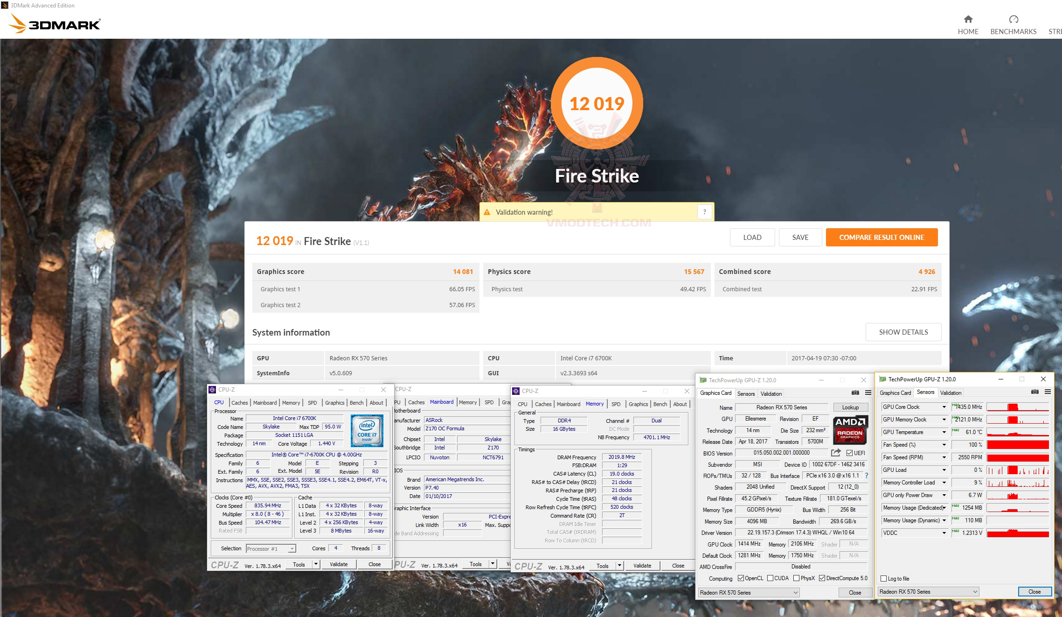Switch to the SPD tab in CPU-Z Memory window

coord(616,404)
